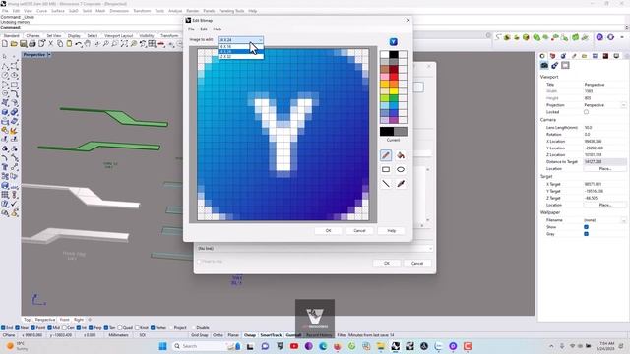630x354 pixels.
Task: Activate the eyedropper color picker tool
Action: point(401,184)
